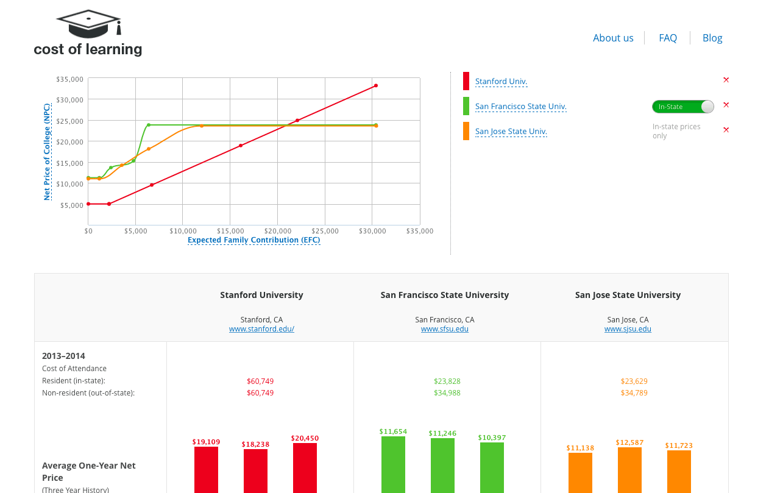Click the graduation cap logo icon

tap(89, 24)
